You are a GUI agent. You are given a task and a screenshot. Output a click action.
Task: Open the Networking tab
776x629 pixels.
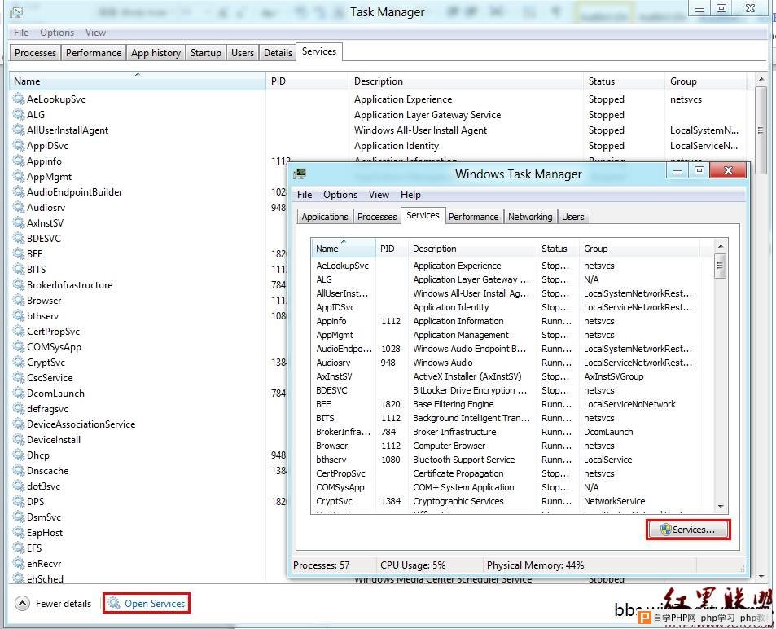pos(529,217)
